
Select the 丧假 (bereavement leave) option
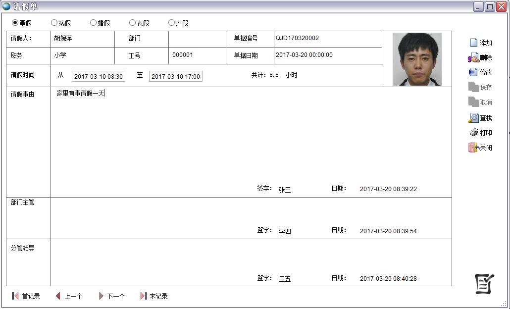[132, 22]
